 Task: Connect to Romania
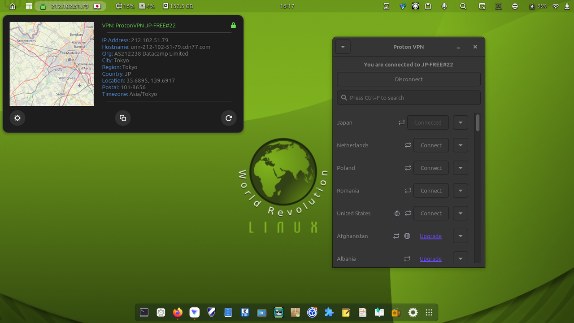(x=431, y=191)
